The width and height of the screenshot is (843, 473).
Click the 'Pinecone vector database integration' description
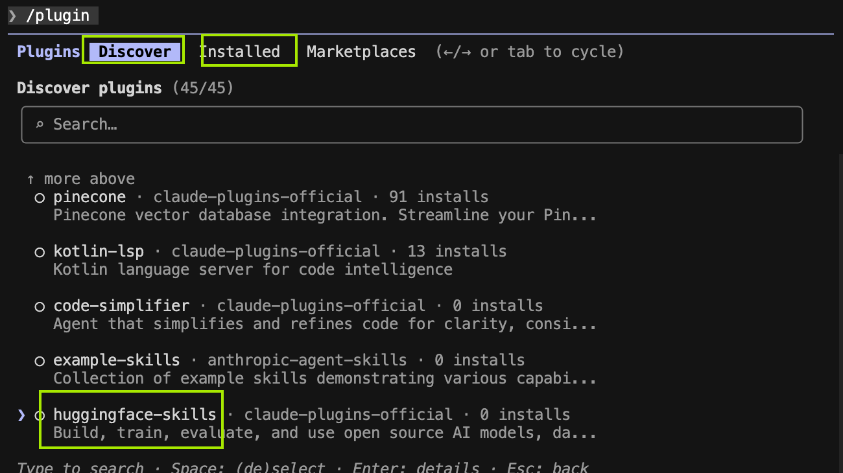click(325, 215)
